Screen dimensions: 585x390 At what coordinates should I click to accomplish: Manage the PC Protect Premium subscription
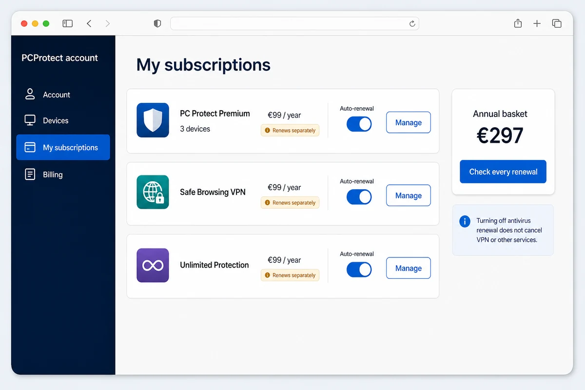coord(409,122)
